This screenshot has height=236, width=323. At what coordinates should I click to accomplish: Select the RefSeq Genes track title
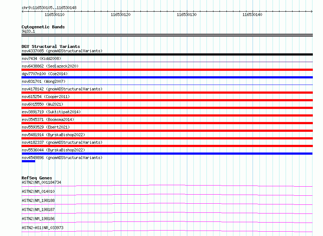[x=37, y=178]
